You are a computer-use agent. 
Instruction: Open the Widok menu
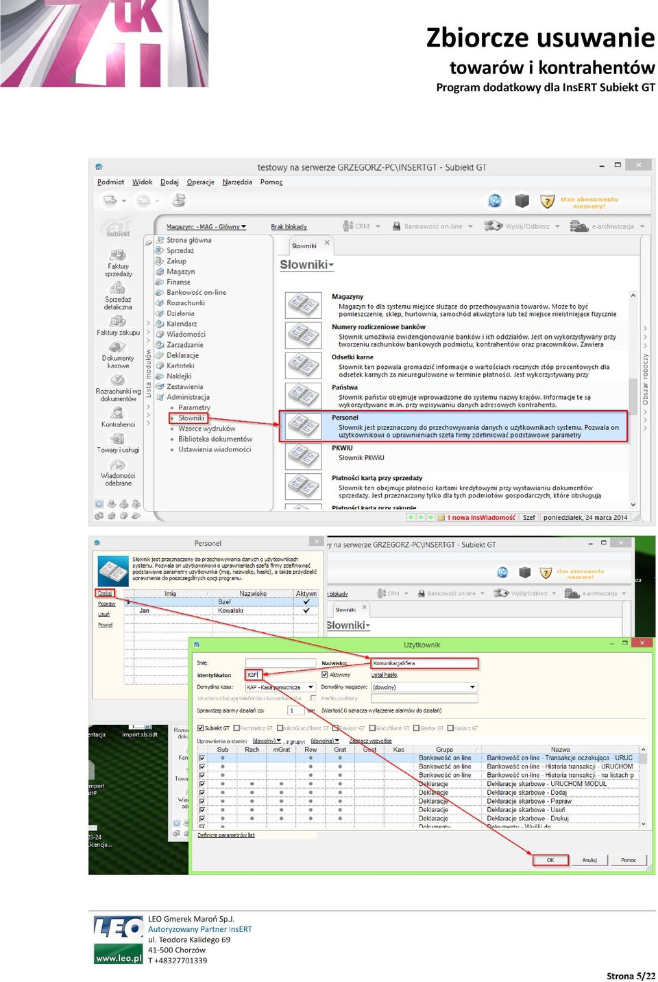point(143,182)
